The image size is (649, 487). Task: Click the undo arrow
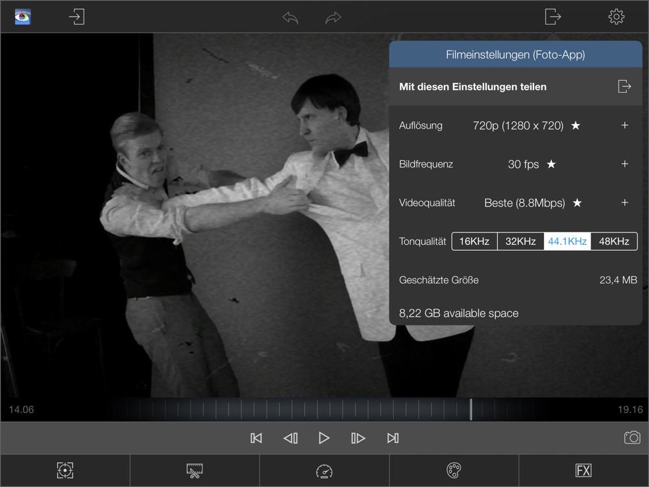click(290, 18)
